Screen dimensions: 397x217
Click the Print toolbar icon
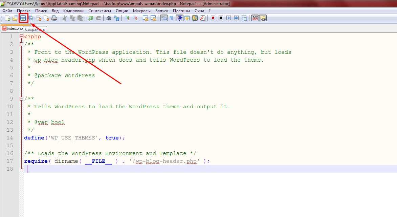tap(54, 18)
